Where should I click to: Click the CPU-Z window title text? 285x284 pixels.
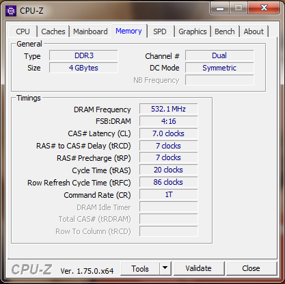coord(31,11)
